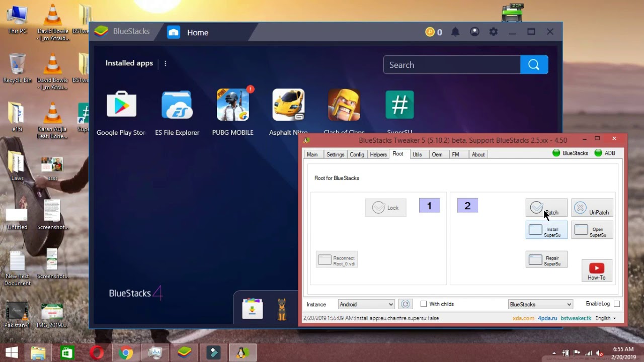Open New Text Document on desktop
Viewport: 644px width, 362px height.
[x=17, y=268]
